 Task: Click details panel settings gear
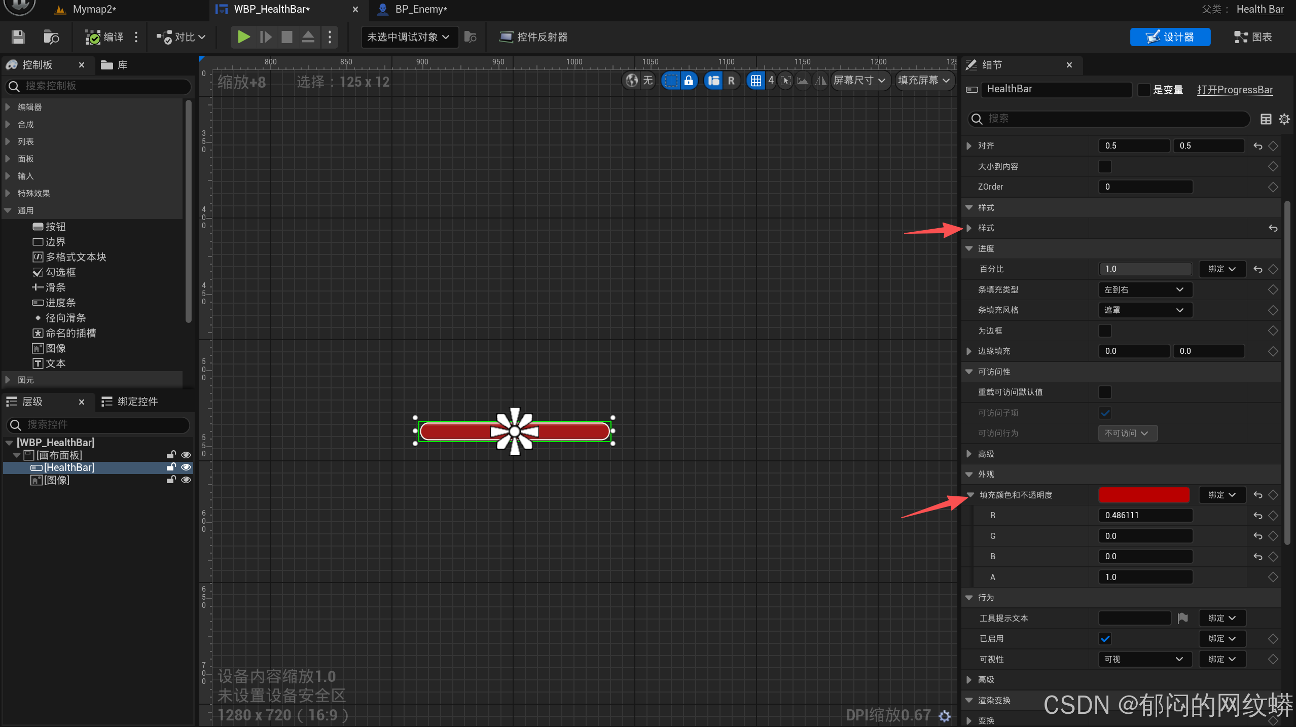pyautogui.click(x=1284, y=119)
